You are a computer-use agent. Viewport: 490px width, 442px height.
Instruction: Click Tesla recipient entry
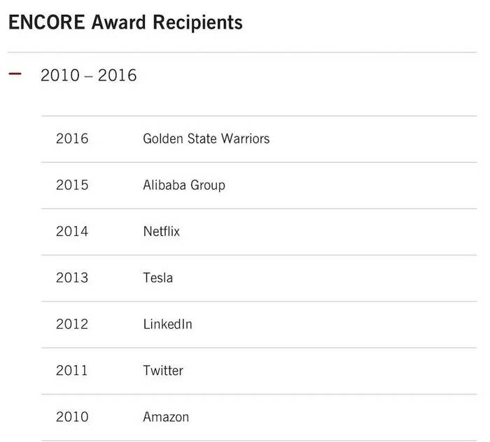[157, 278]
